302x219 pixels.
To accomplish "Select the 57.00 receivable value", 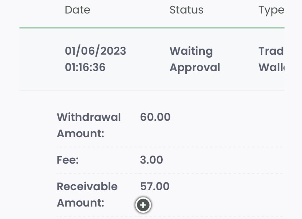I will coord(155,187).
